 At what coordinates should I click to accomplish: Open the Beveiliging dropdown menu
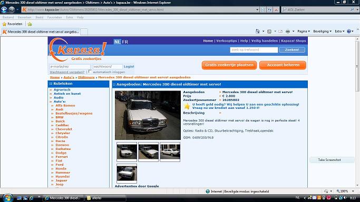coord(323,31)
